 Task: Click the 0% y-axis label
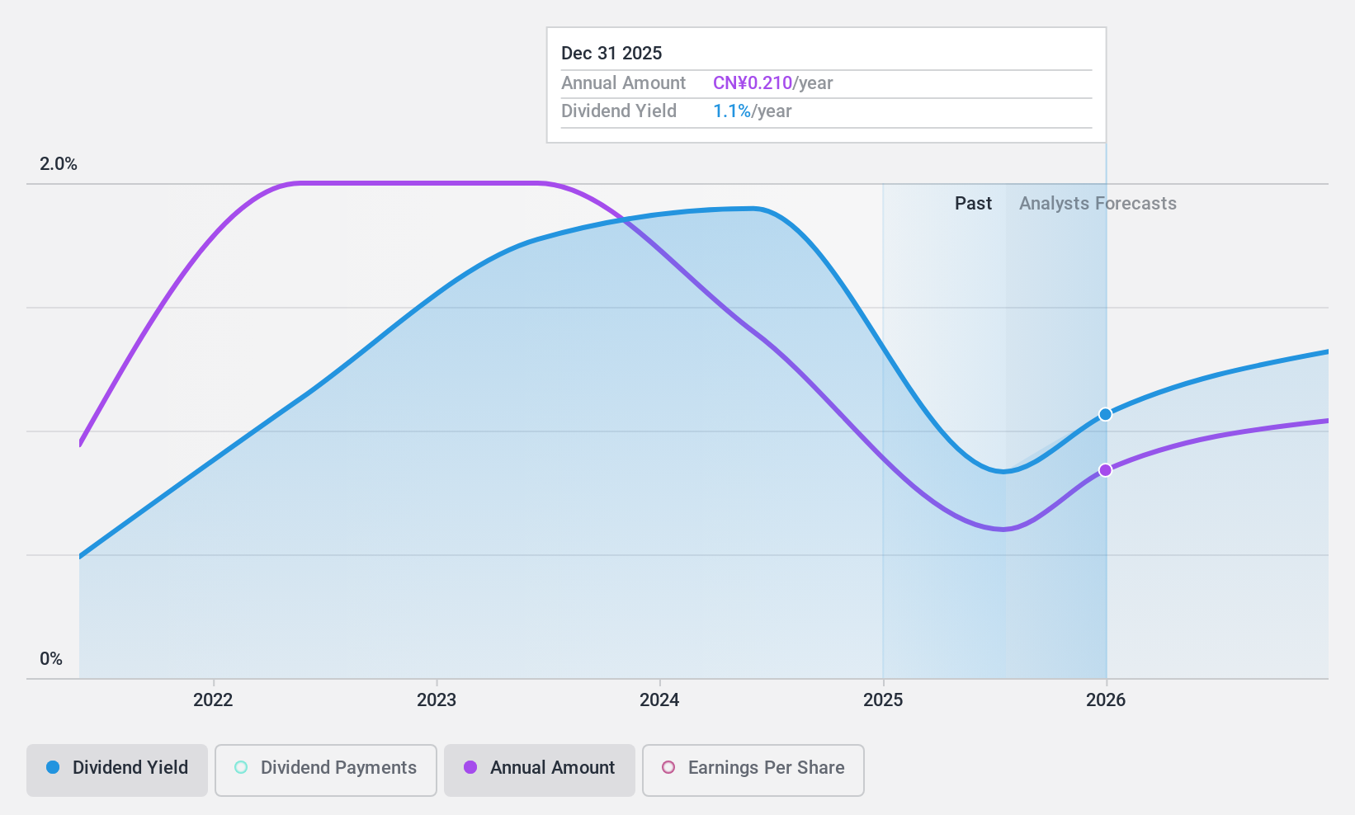pyautogui.click(x=51, y=659)
